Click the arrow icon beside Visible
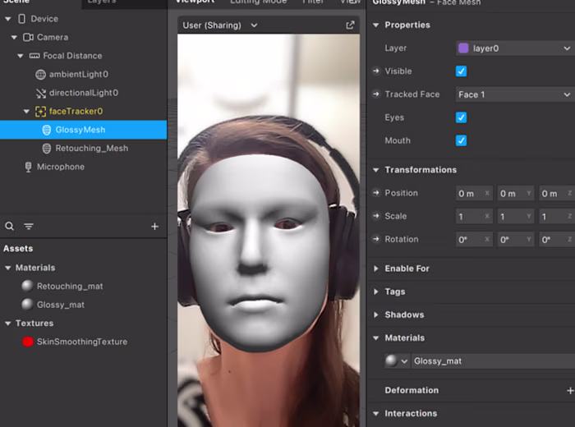This screenshot has width=575, height=427. pyautogui.click(x=376, y=71)
